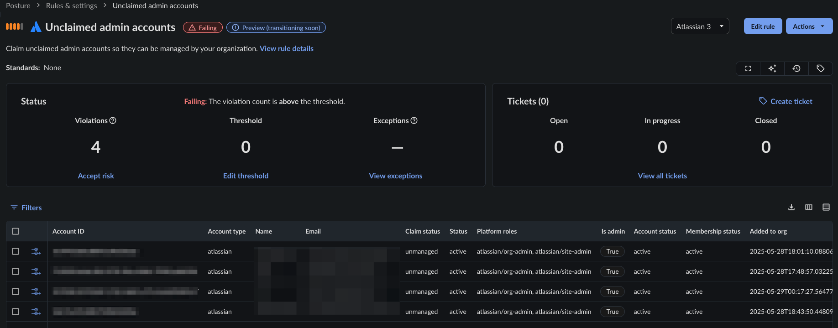This screenshot has width=838, height=328.
Task: Click the Violations count 4
Action: tap(95, 147)
